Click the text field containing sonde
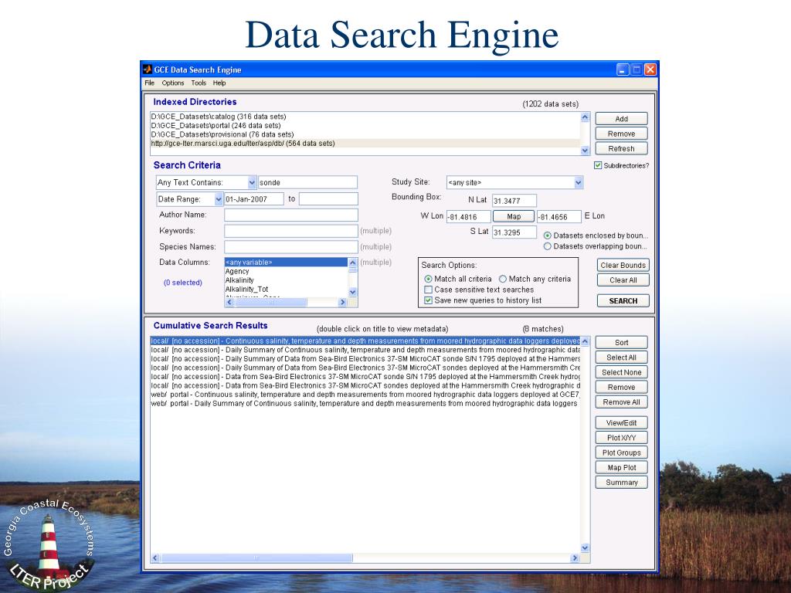The height and width of the screenshot is (593, 791). pos(307,182)
